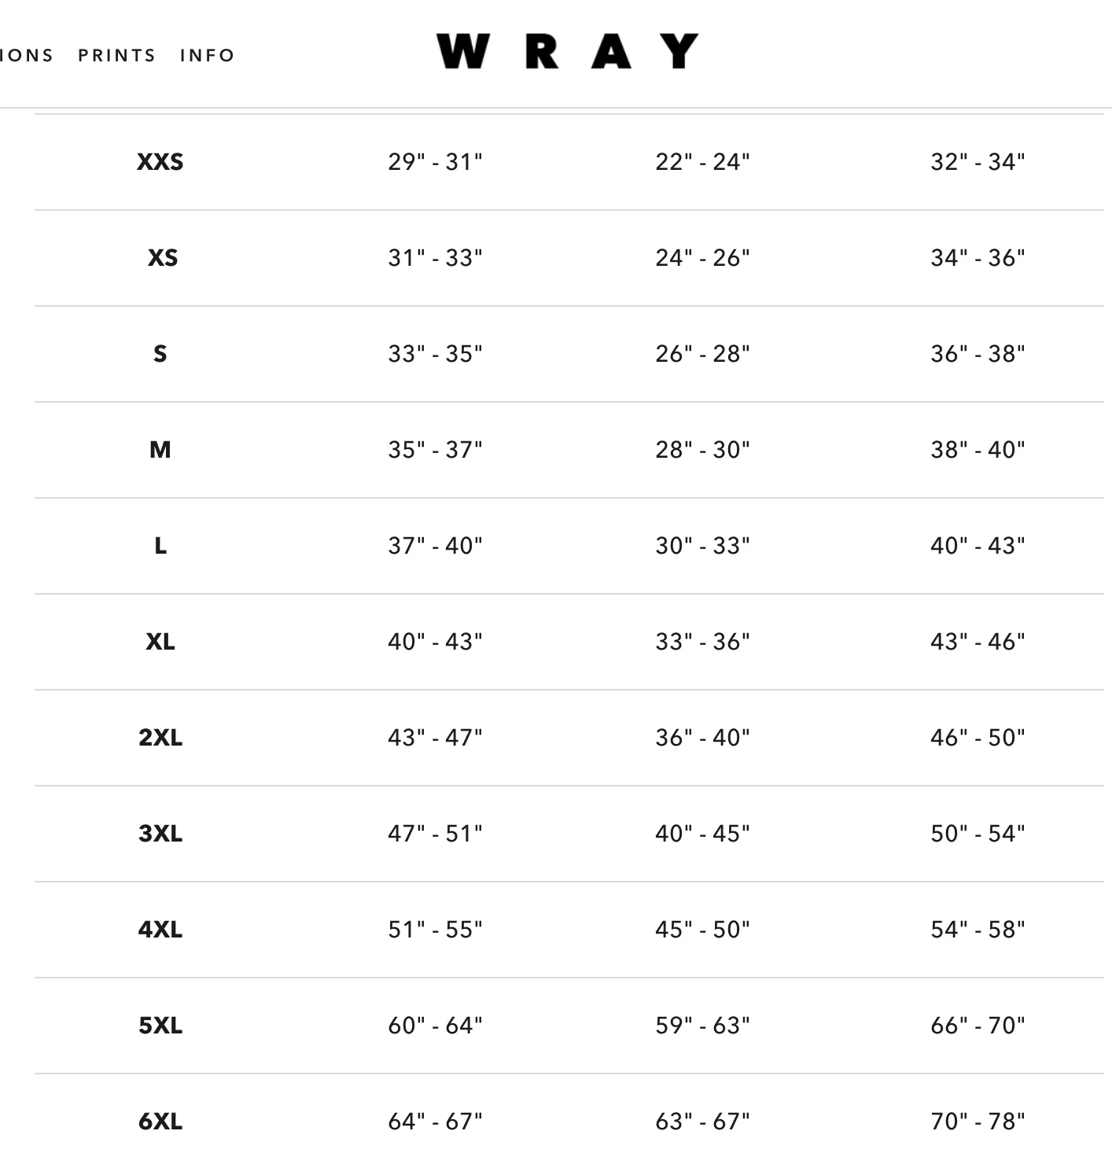Select the 40" - 45" measurement for 3XL
Image resolution: width=1112 pixels, height=1164 pixels.
tap(702, 834)
